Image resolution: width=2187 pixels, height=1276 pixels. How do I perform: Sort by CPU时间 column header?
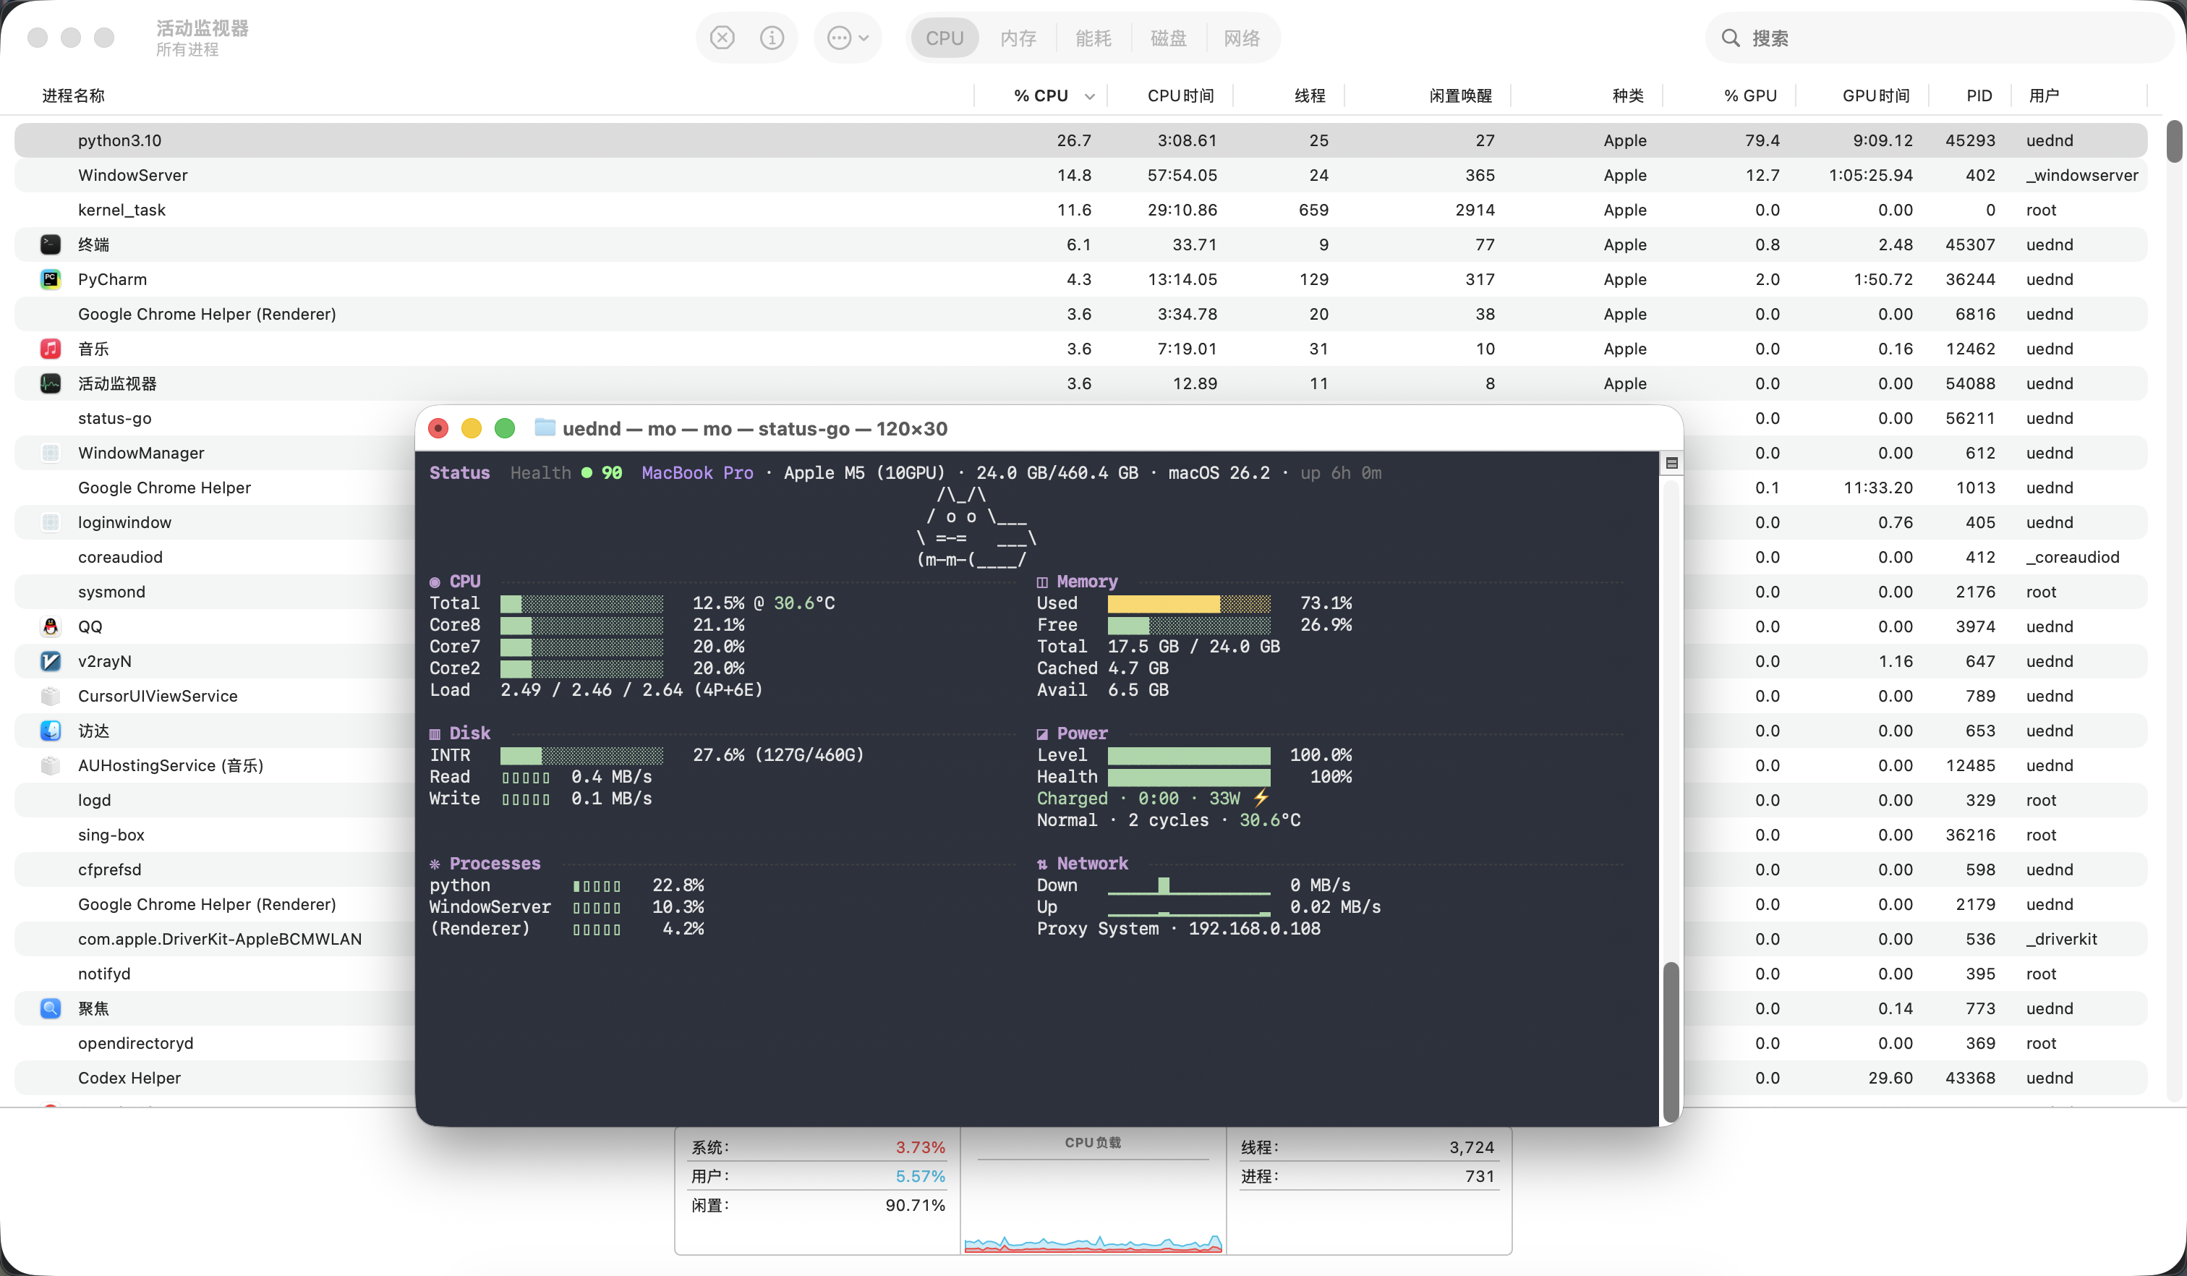(1180, 95)
